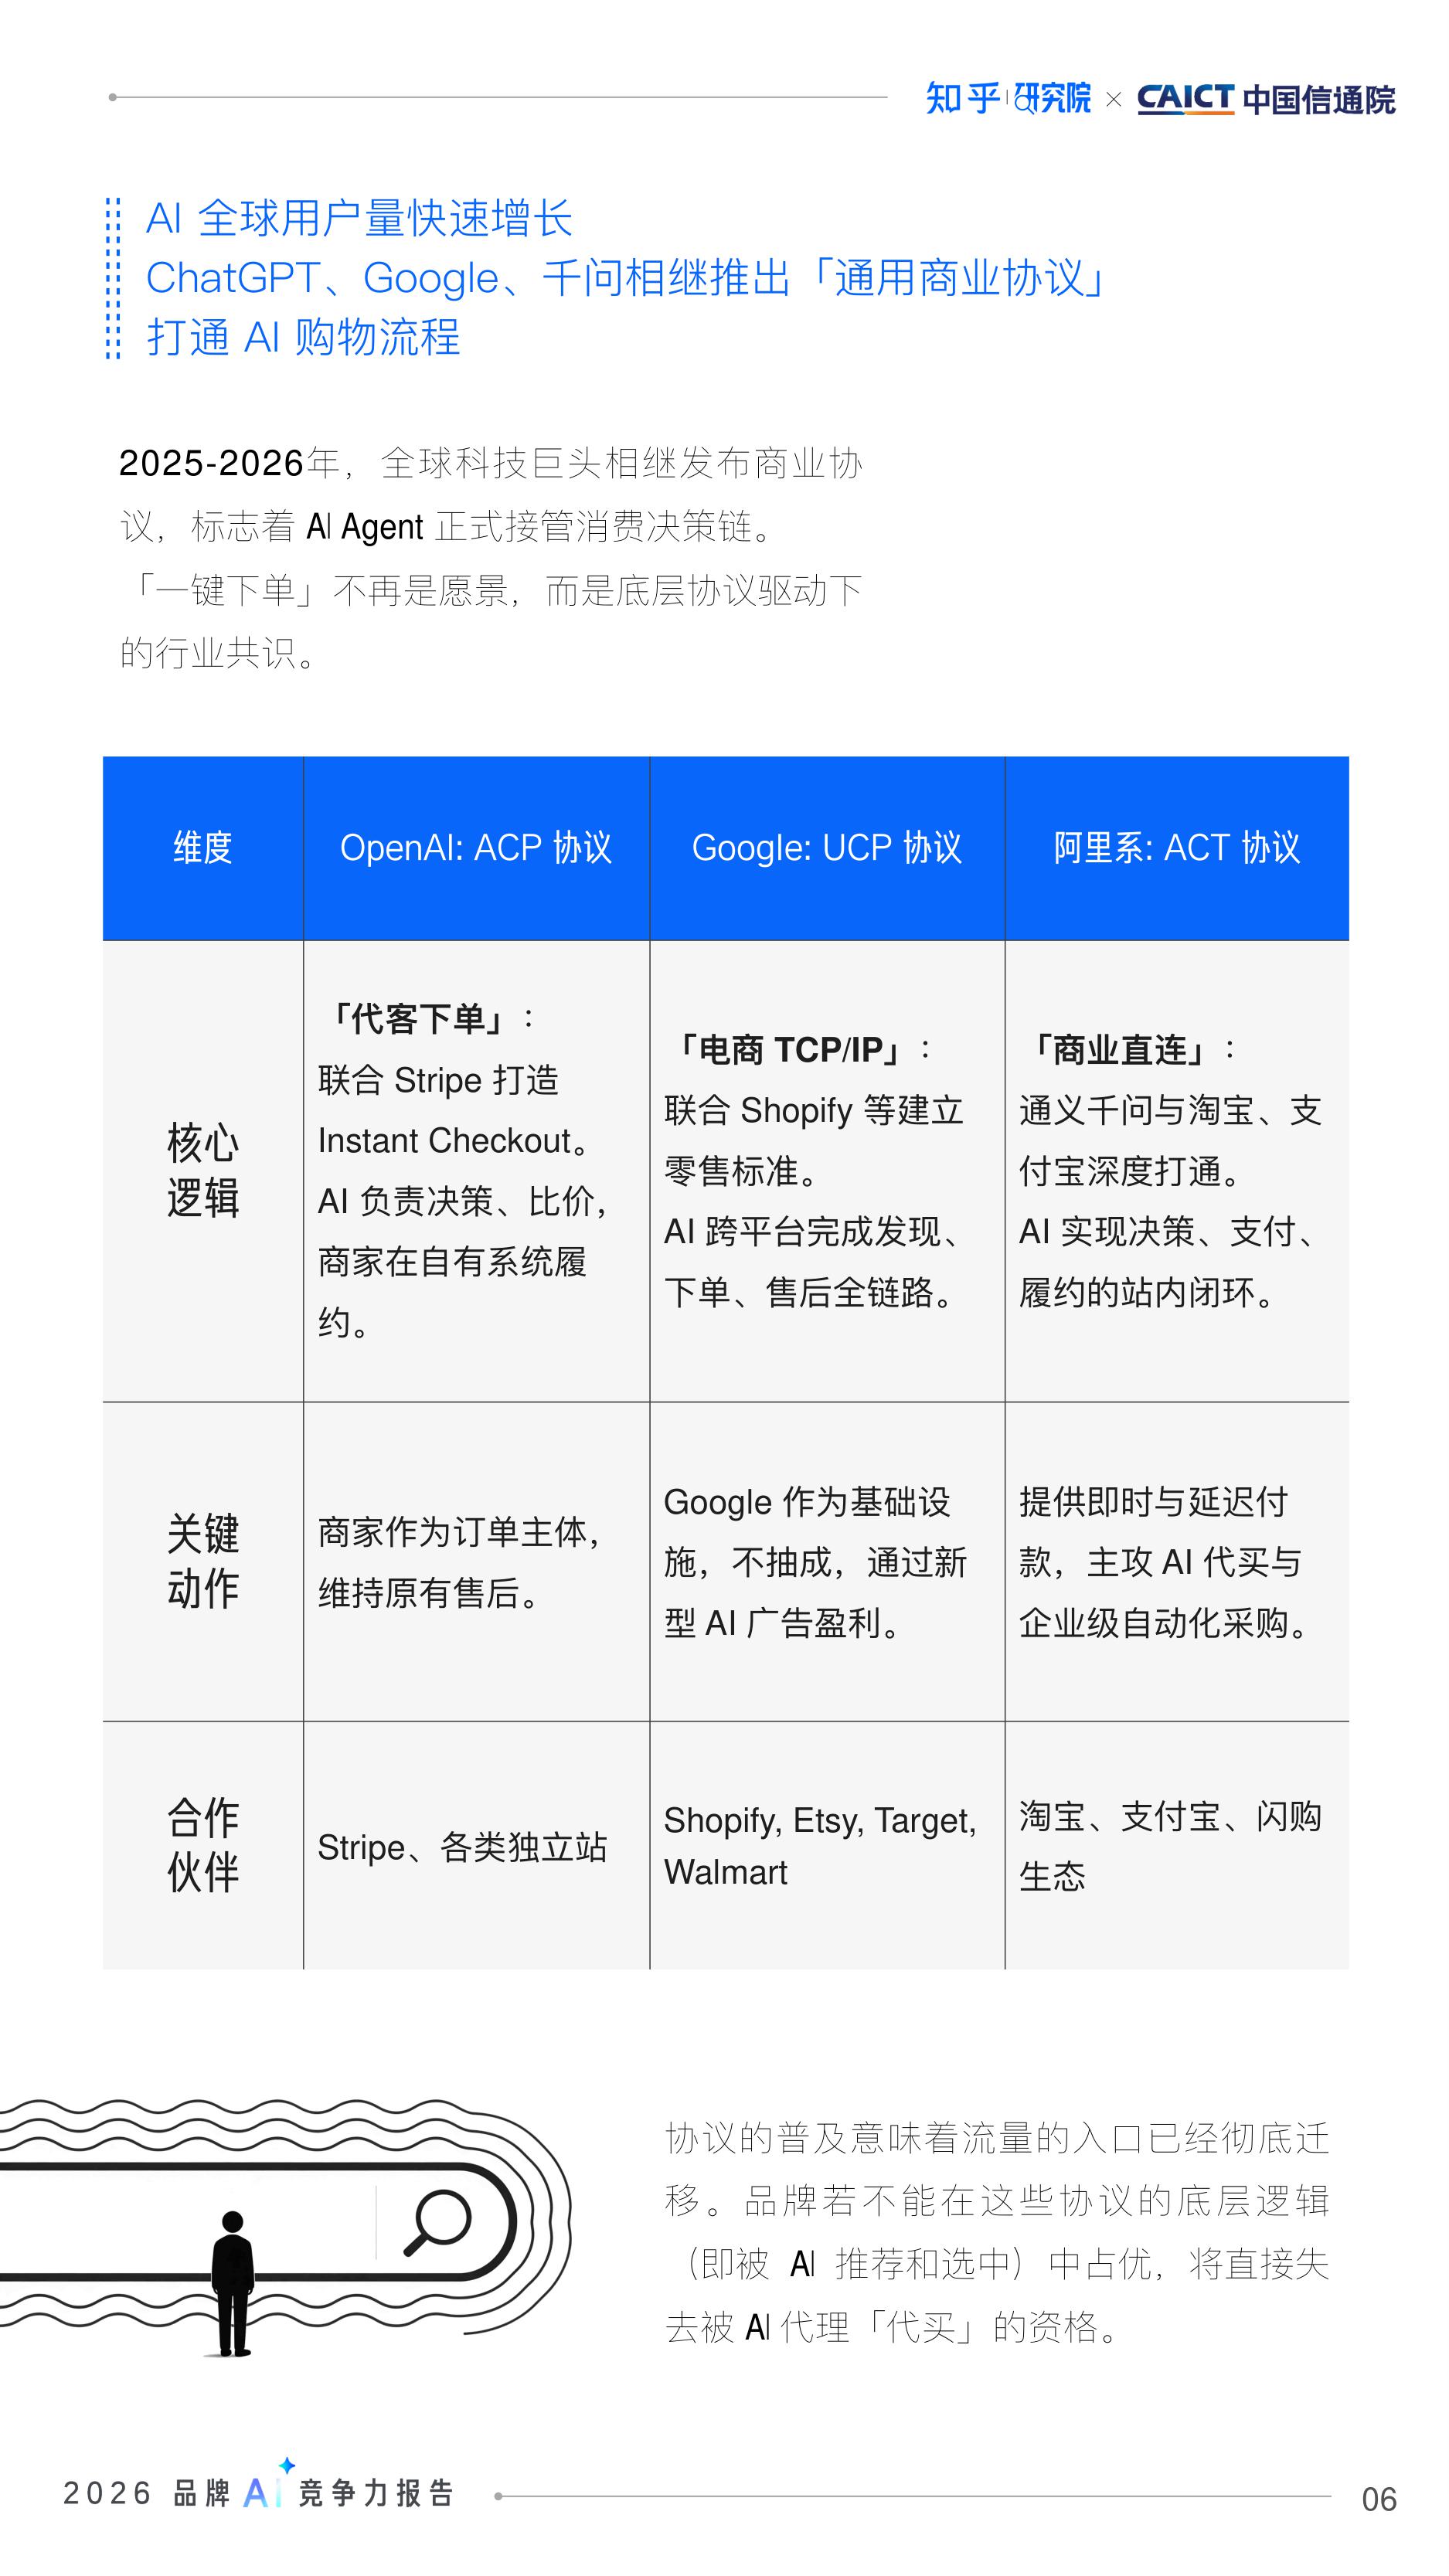Click the 'OpenAI: ACP 协议' column header

(476, 848)
